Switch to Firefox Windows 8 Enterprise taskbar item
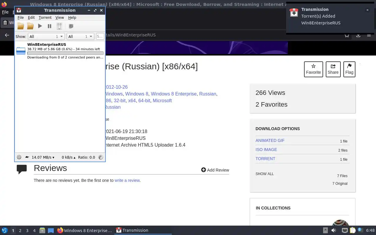The width and height of the screenshot is (376, 235). [x=85, y=230]
